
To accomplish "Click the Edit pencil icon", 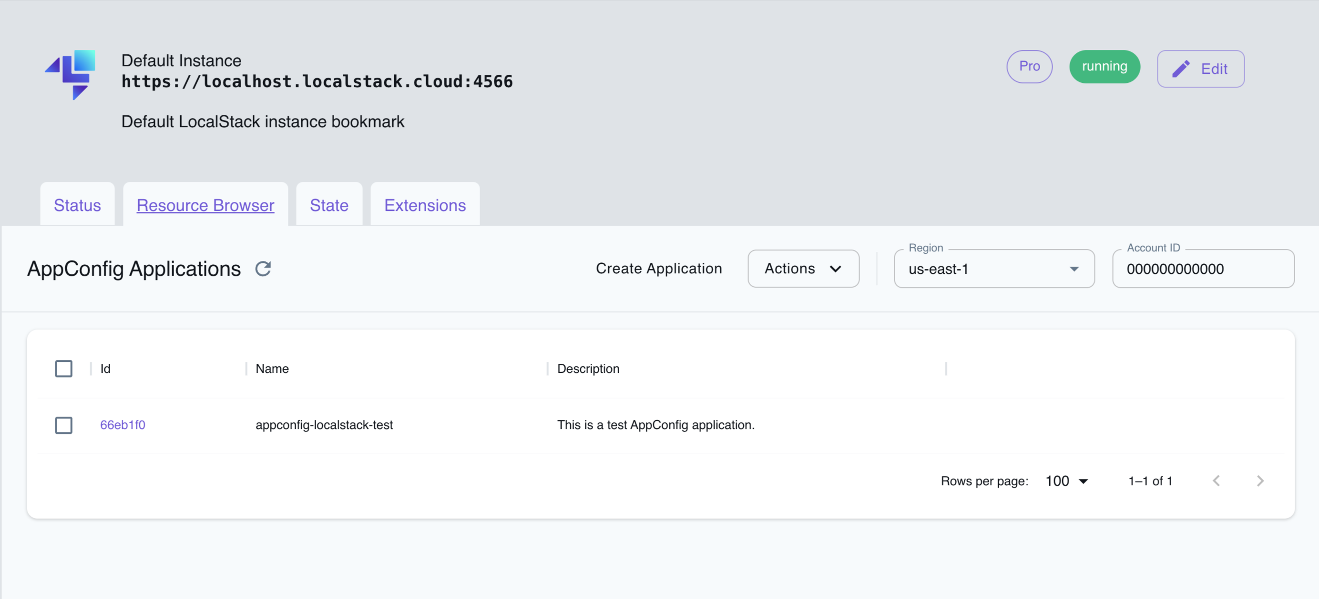I will click(x=1182, y=68).
